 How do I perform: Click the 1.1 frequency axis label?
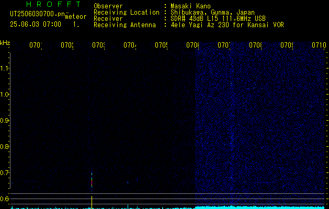tap(4, 68)
